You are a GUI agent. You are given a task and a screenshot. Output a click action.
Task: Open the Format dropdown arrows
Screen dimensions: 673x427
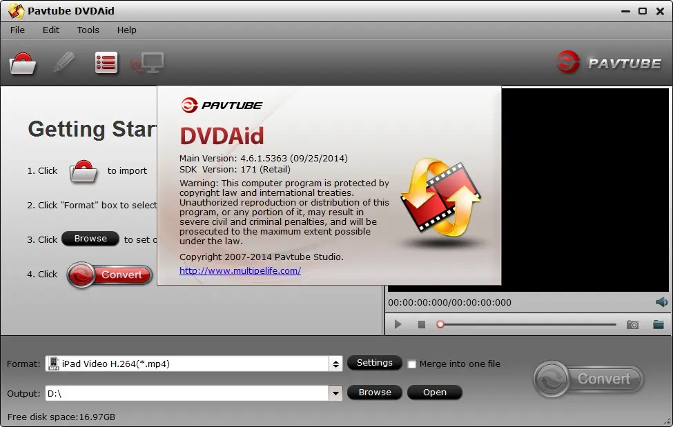(335, 364)
